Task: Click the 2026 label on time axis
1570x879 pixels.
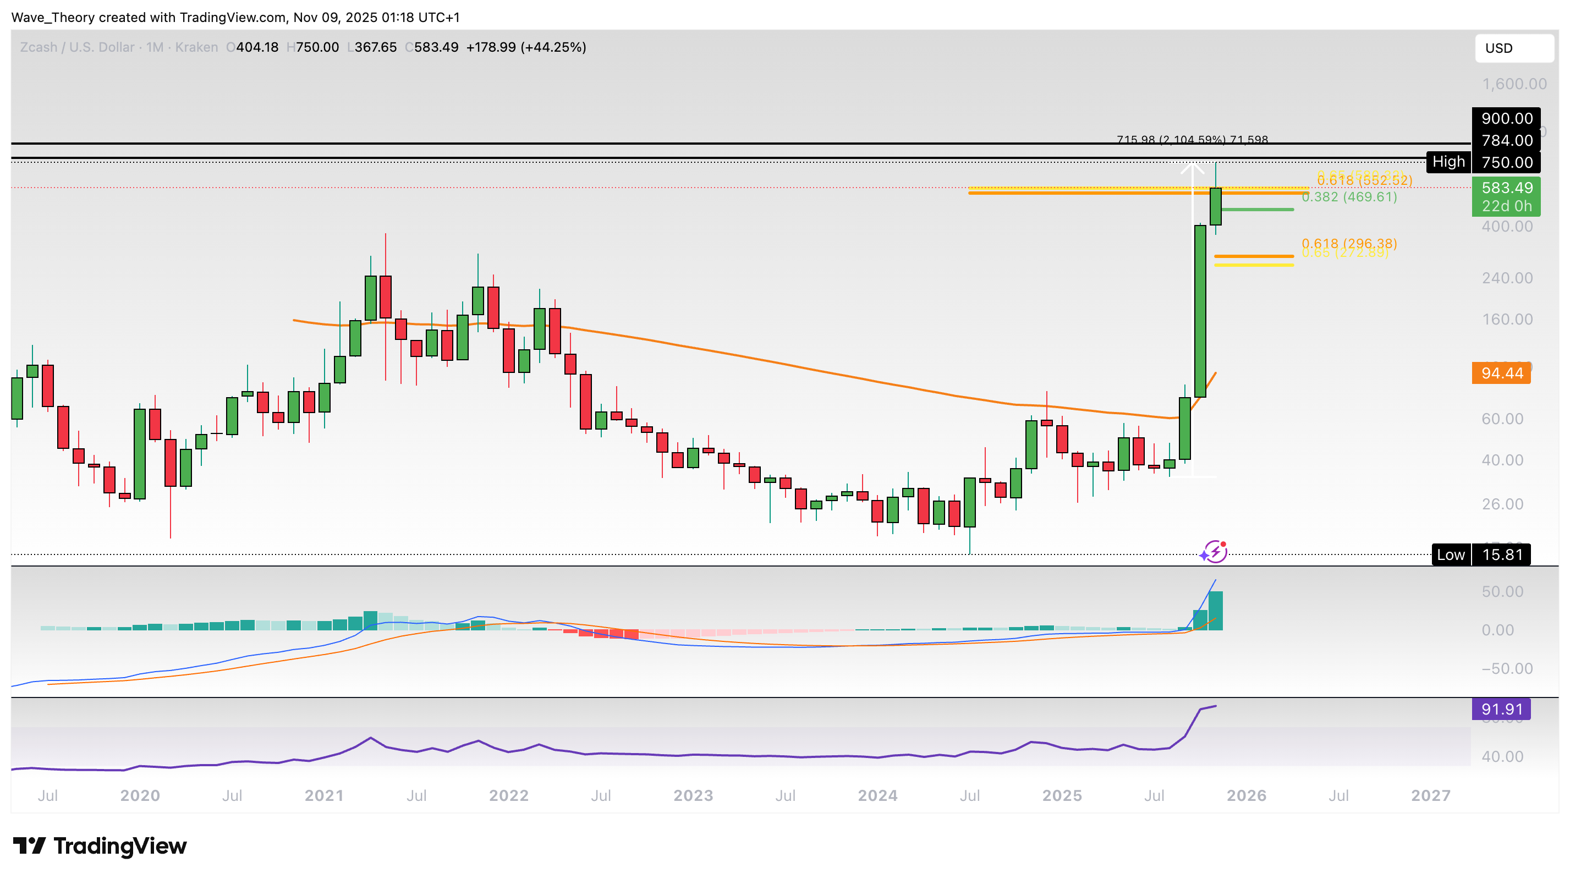Action: click(1246, 795)
